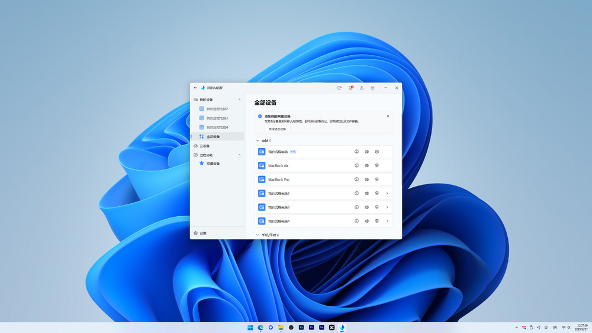Click the refresh icon in title bar
Viewport: 592px width, 333px height.
pyautogui.click(x=339, y=88)
